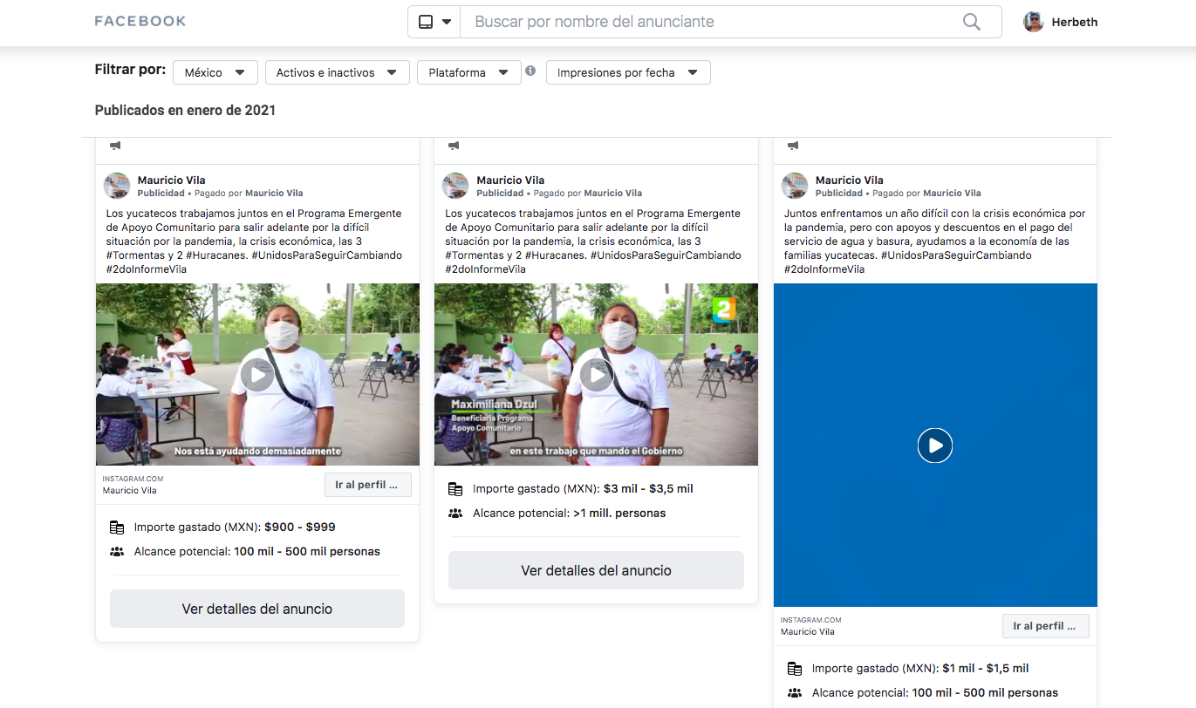
Task: Open Herbeth account name link
Action: 1075,22
